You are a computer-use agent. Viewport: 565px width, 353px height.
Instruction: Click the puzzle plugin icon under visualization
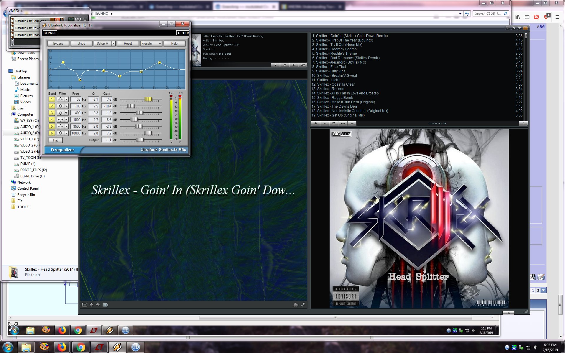coord(296,305)
